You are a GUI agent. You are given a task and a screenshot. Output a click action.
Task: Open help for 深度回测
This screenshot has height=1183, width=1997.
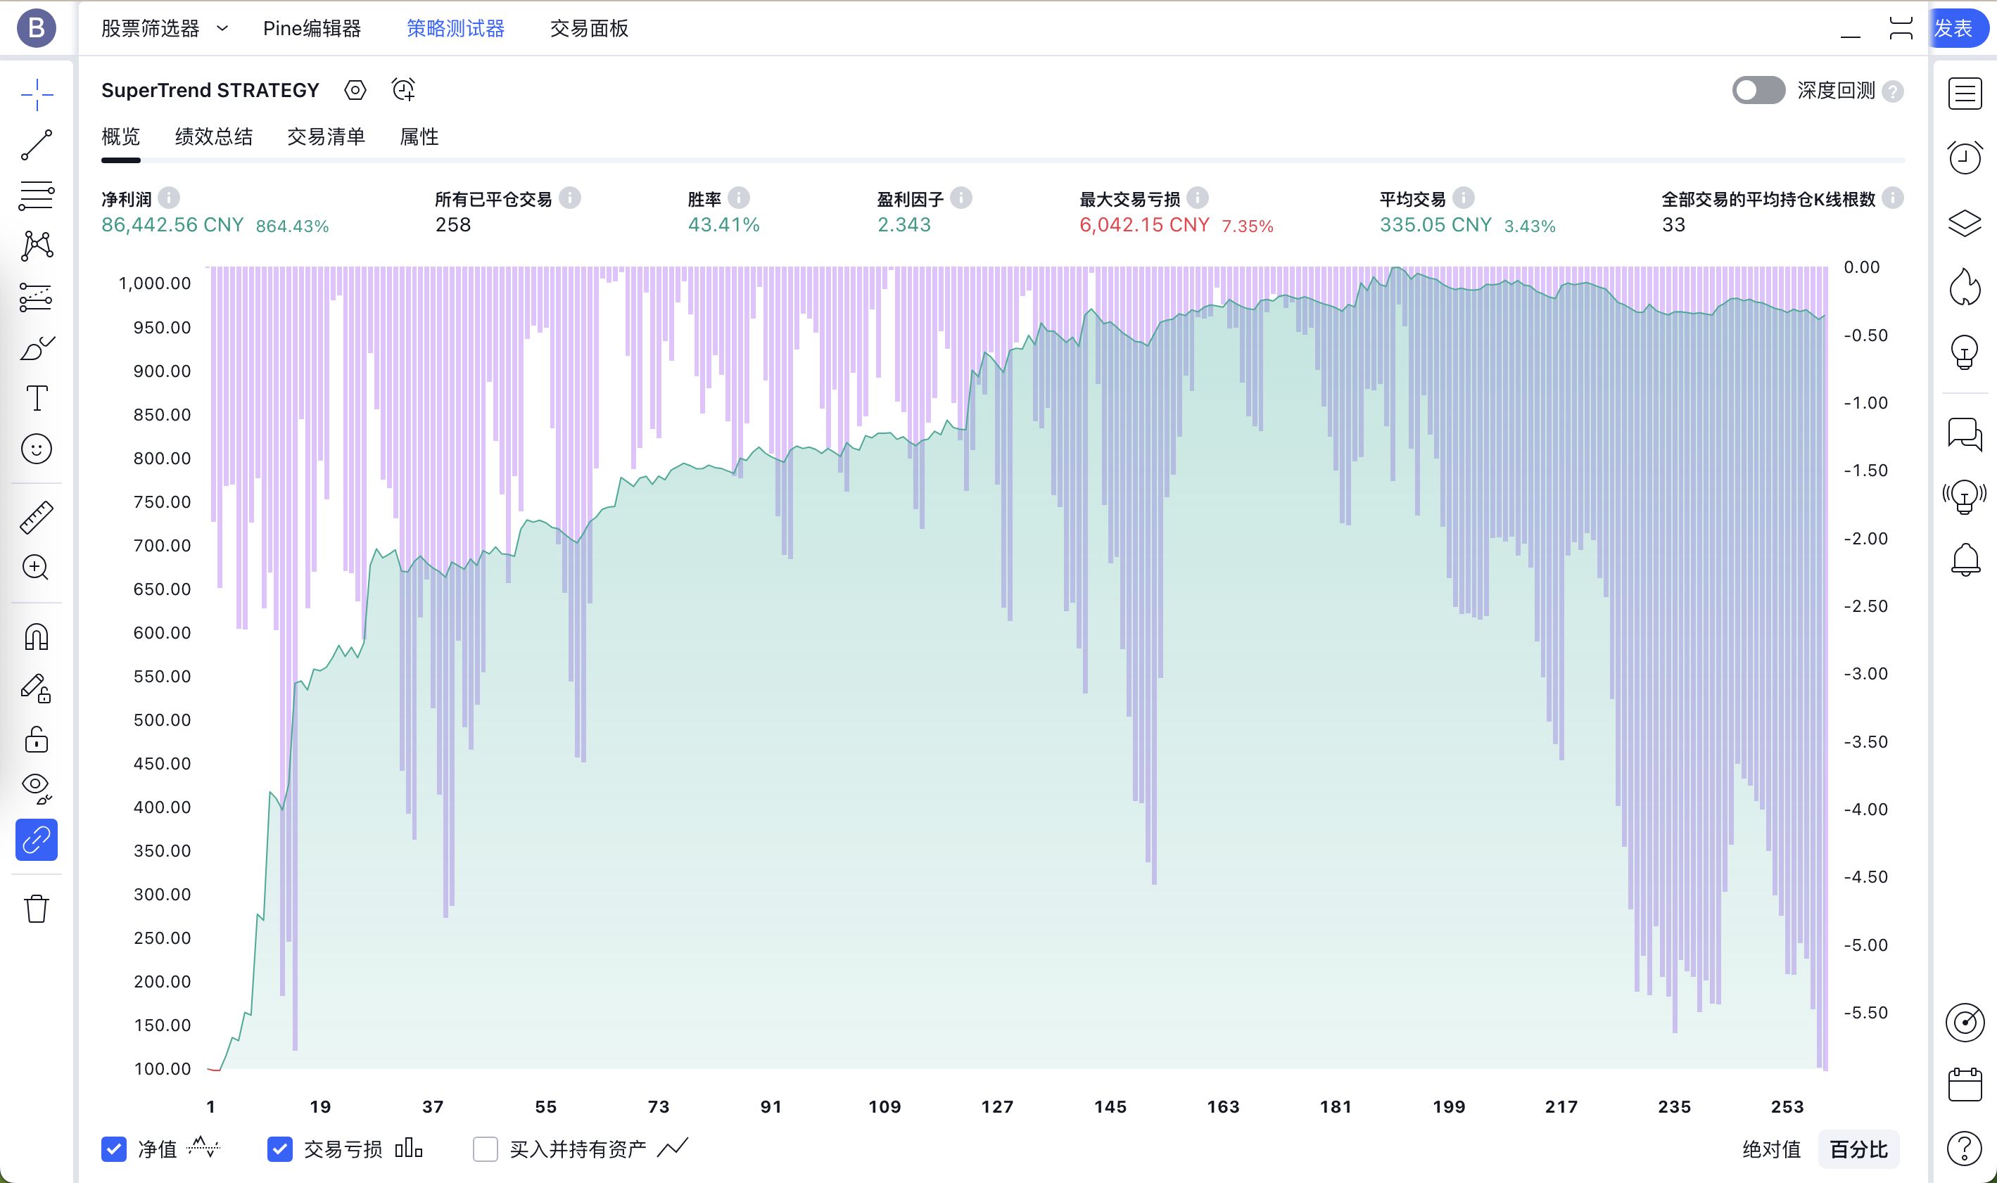point(1893,91)
